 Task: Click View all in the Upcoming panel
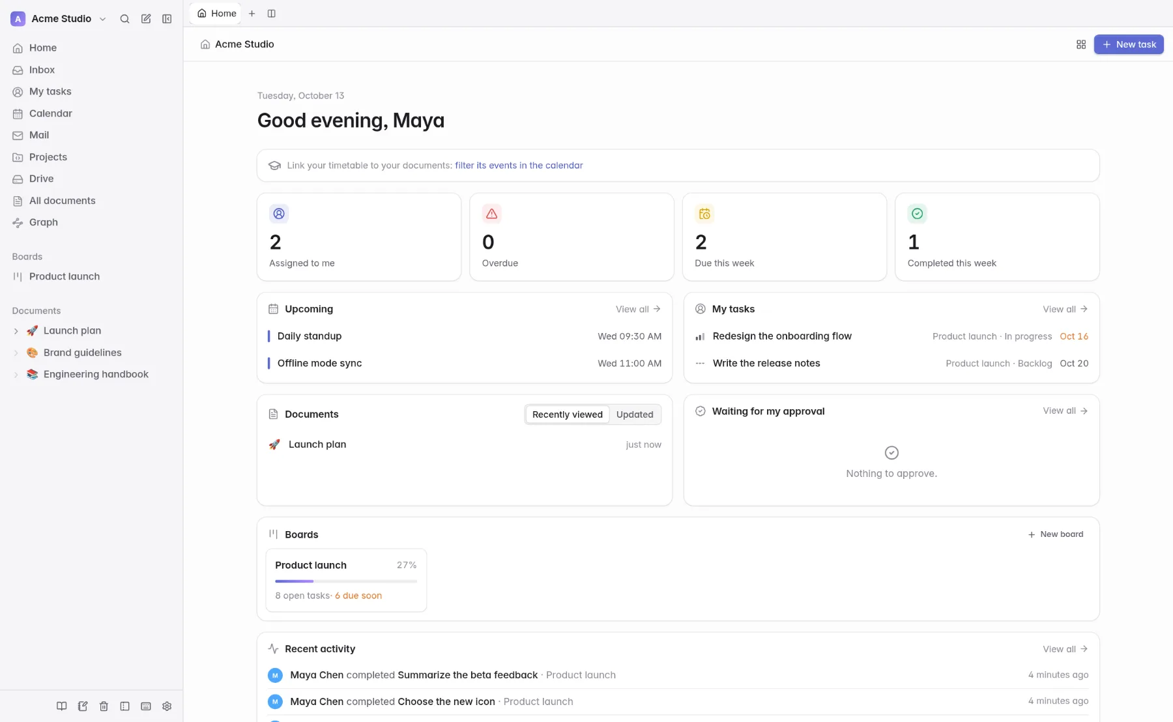[x=638, y=309]
